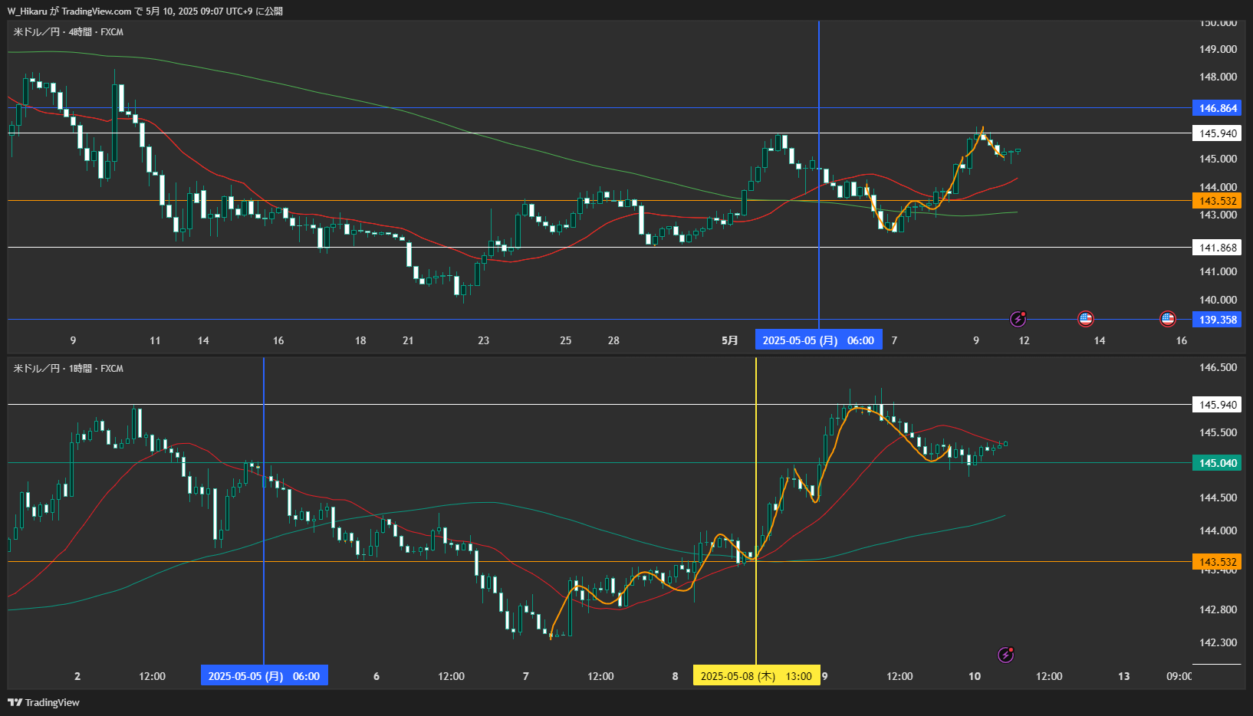The image size is (1253, 716).
Task: Open the TradingView logo link
Action: tap(44, 702)
